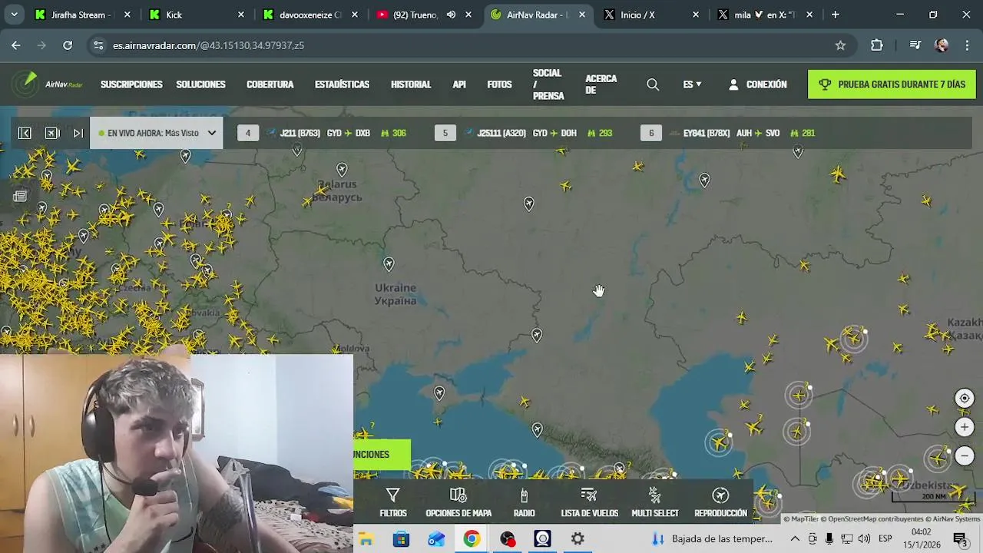Click the address bar URL
The width and height of the screenshot is (983, 553).
coord(208,45)
